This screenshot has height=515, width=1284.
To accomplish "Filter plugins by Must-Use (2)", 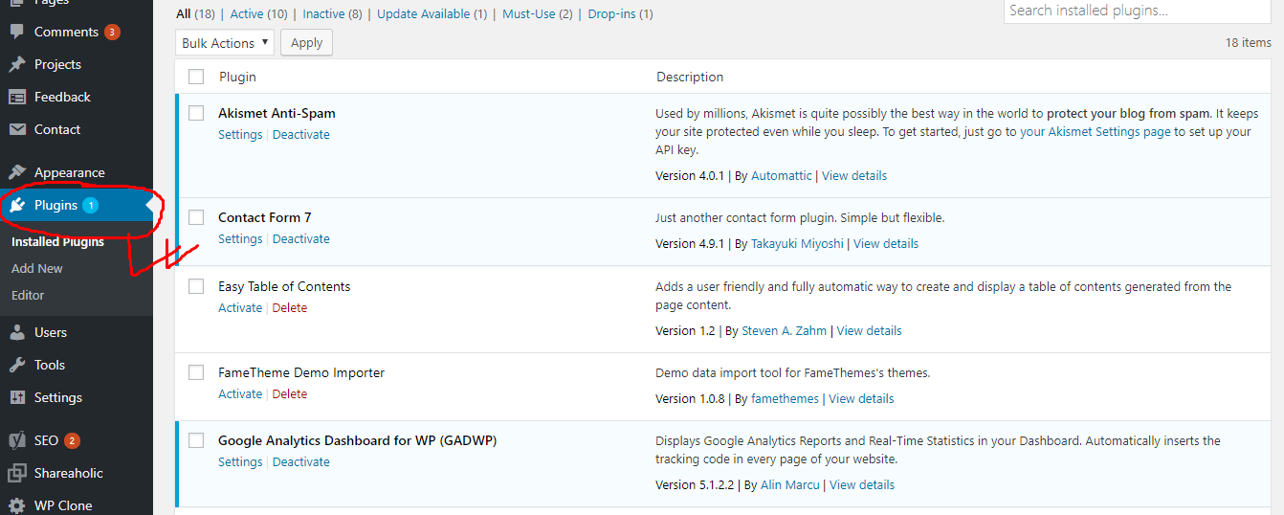I will pos(537,13).
